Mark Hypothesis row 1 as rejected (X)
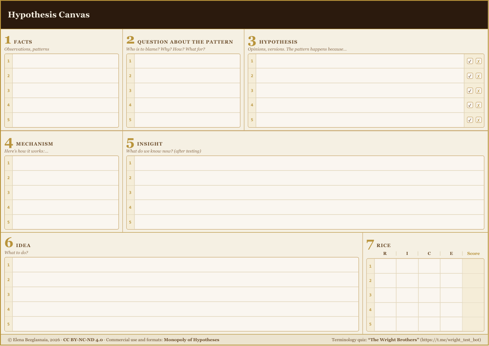Image resolution: width=489 pixels, height=346 pixels. pyautogui.click(x=479, y=61)
